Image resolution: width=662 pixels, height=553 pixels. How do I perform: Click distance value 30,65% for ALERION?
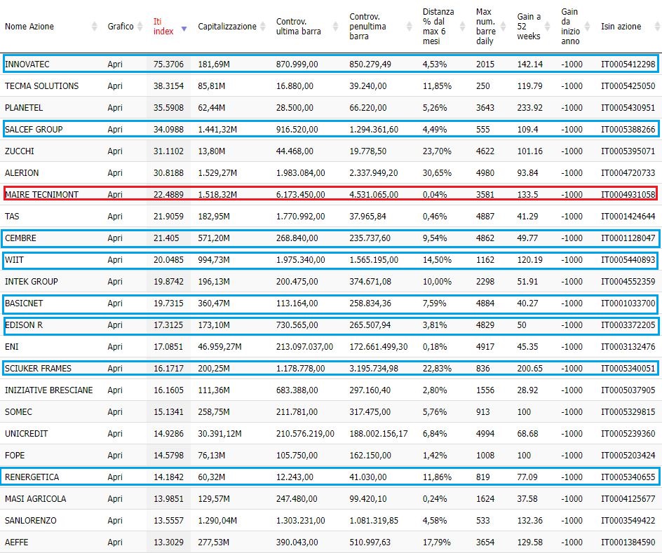(437, 173)
